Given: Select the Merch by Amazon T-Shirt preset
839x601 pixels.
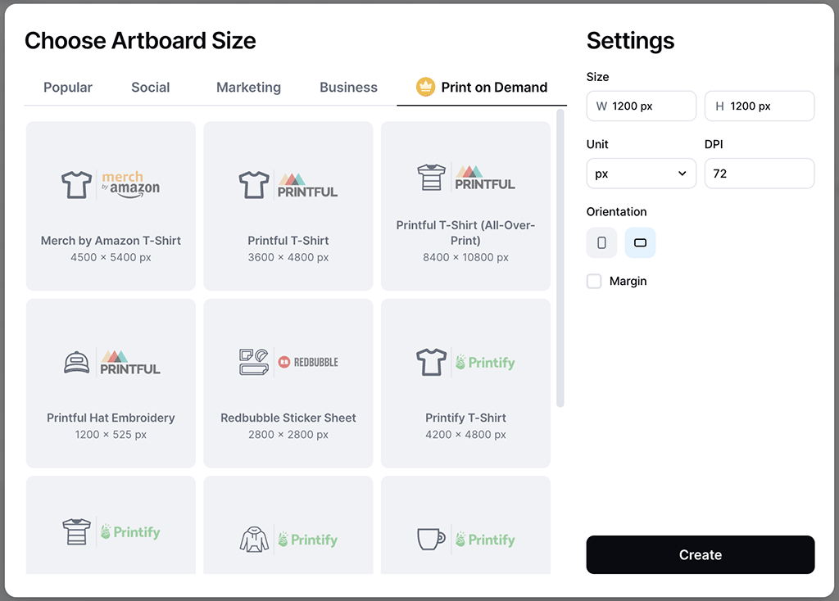Looking at the screenshot, I should (x=111, y=206).
